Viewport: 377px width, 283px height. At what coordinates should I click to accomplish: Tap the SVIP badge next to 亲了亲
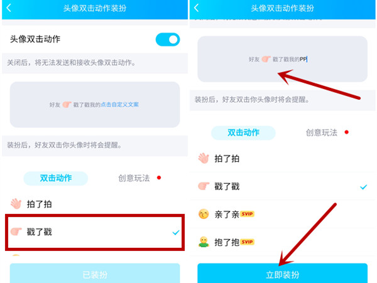pyautogui.click(x=247, y=214)
